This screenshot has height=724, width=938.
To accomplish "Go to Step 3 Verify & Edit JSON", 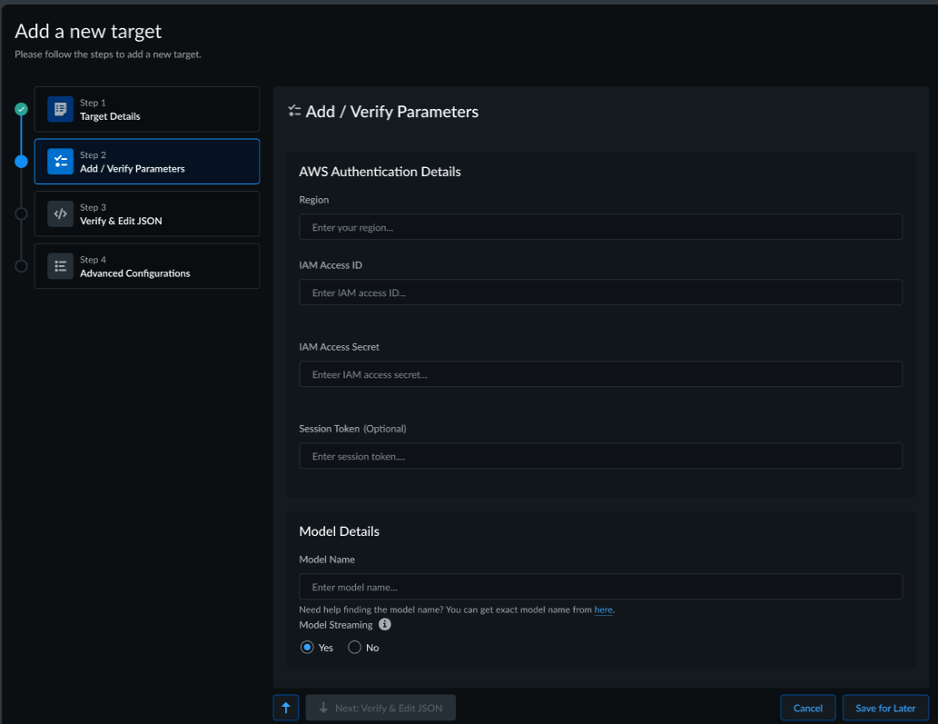I will coord(147,213).
